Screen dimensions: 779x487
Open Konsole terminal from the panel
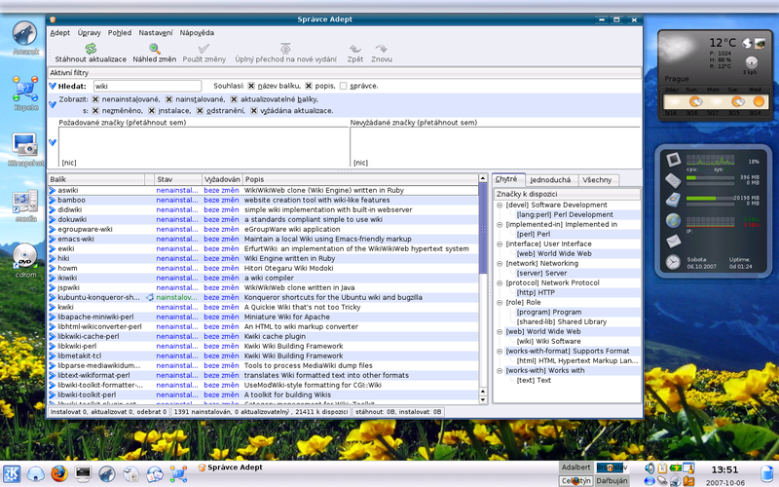coord(83,473)
